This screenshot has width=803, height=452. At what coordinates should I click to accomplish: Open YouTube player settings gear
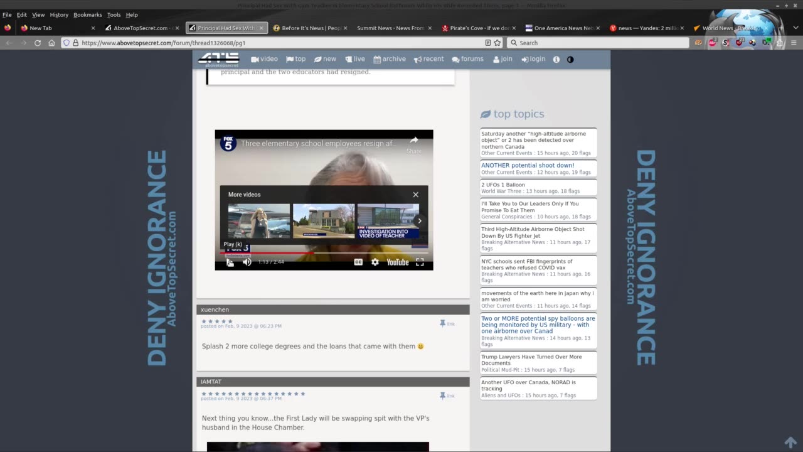[375, 262]
